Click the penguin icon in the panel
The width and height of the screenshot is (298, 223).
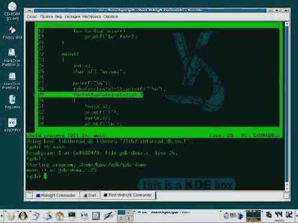coord(23,216)
